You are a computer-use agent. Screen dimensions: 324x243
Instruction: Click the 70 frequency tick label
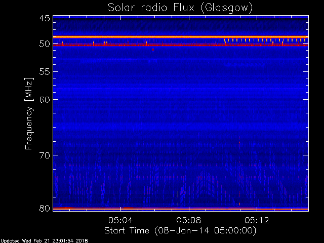click(44, 155)
